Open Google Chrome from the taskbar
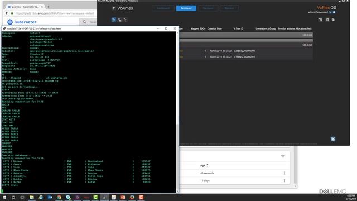This screenshot has width=357, height=201. coord(59,197)
